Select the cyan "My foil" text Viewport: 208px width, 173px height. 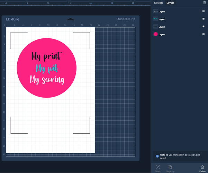pyautogui.click(x=46, y=68)
